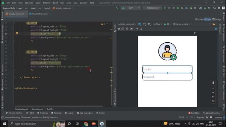Click the Debug app bug icon
Image resolution: width=226 pixels, height=127 pixels.
click(x=178, y=8)
